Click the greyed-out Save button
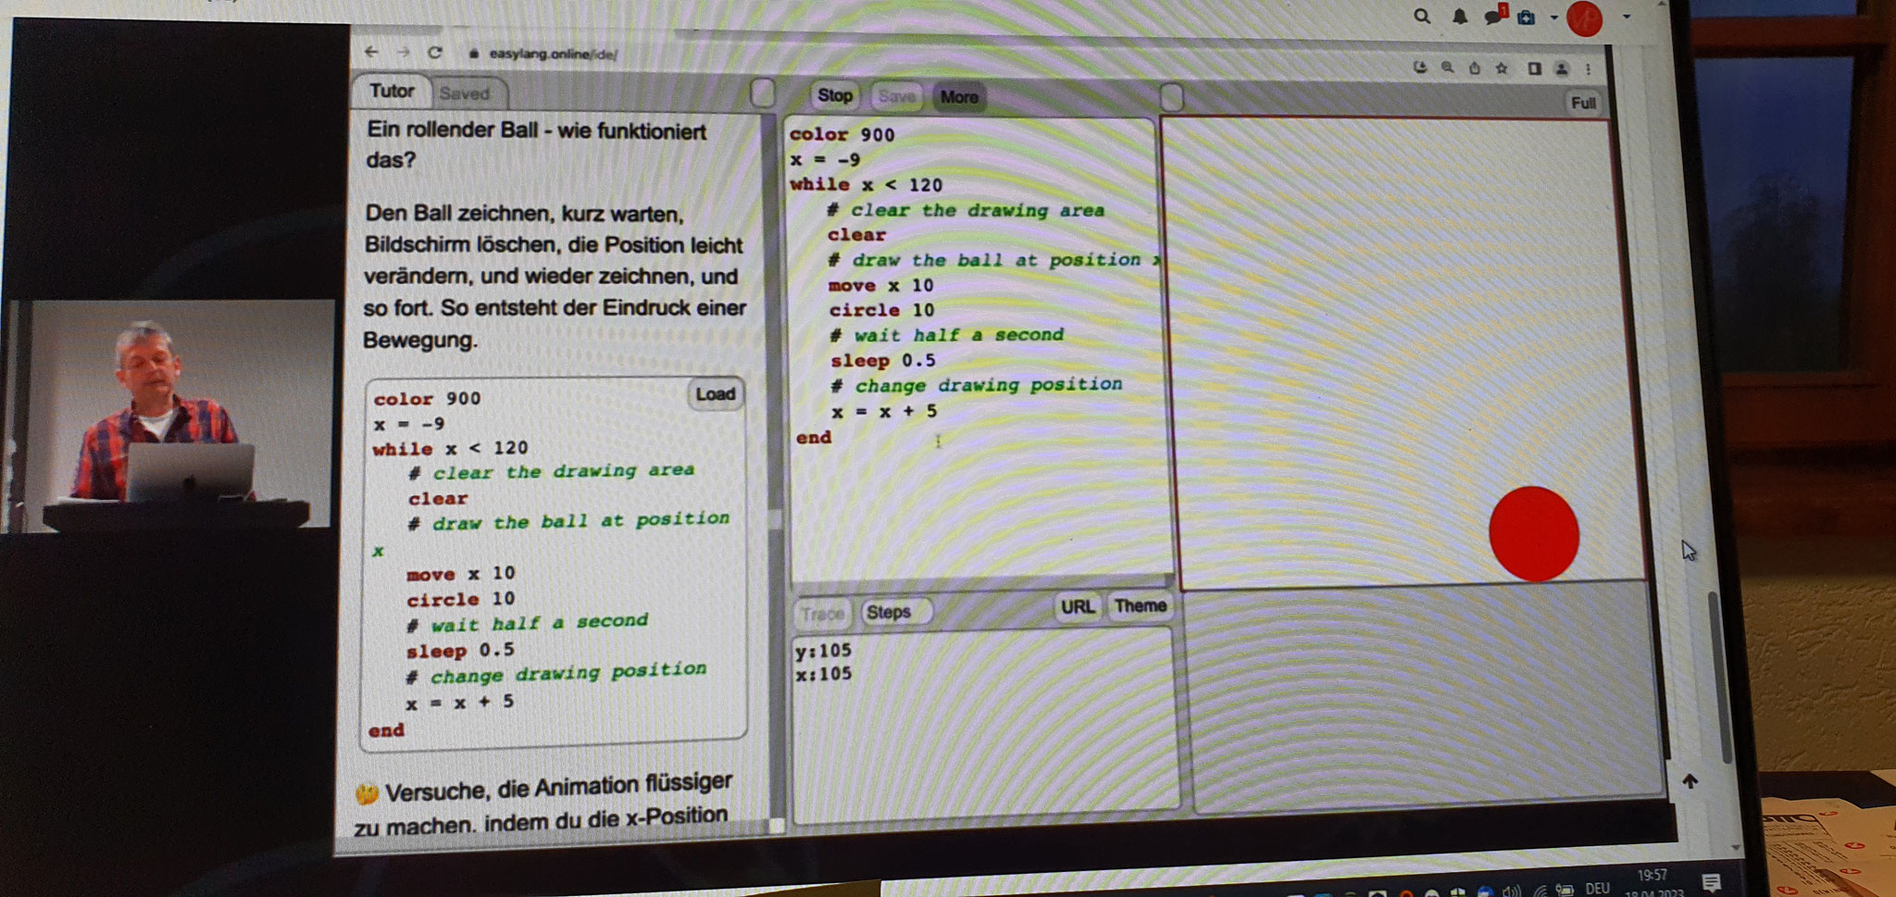The width and height of the screenshot is (1896, 897). (896, 96)
